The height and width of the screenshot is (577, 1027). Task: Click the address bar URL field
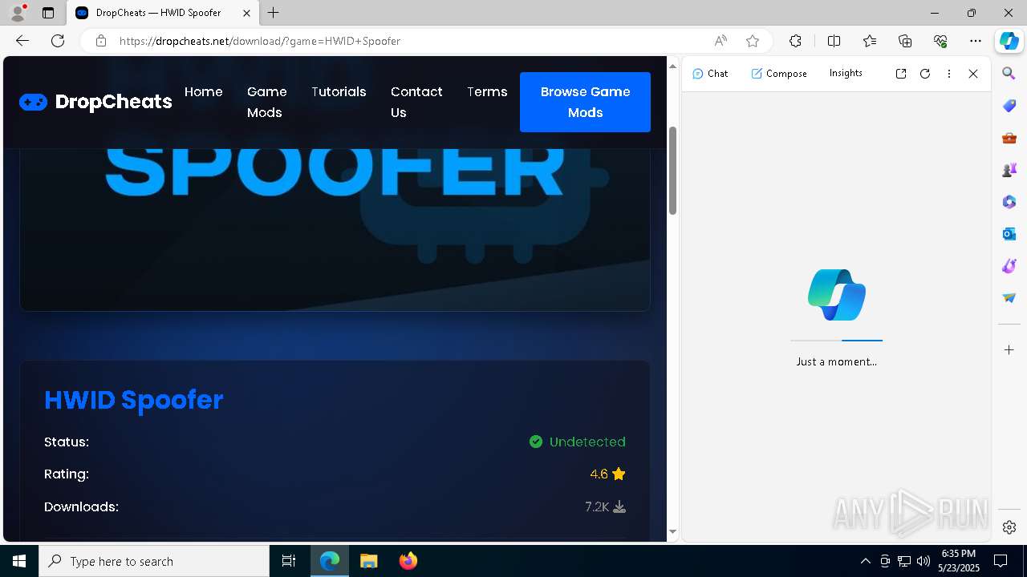pos(409,41)
